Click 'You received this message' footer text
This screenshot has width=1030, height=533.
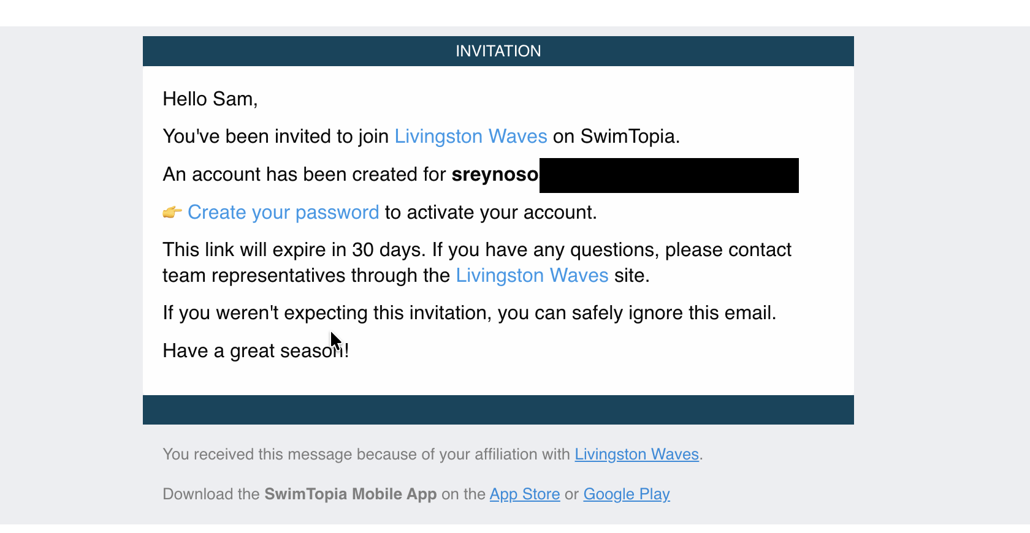point(366,454)
